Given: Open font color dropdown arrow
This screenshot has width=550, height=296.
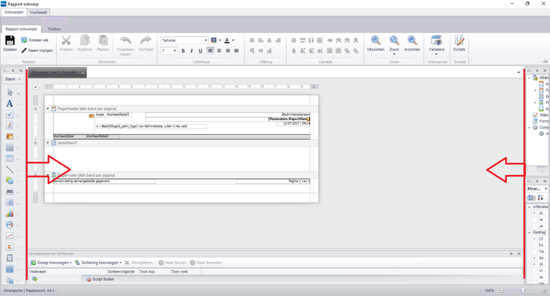Looking at the screenshot, I should pyautogui.click(x=233, y=40).
